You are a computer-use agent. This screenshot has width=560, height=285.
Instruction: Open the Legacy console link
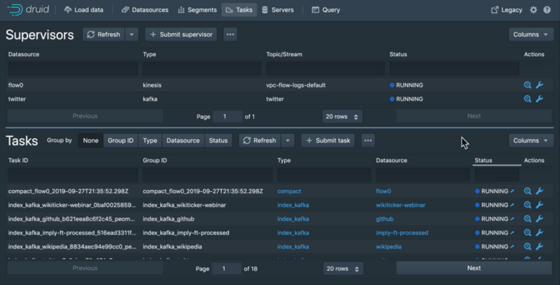506,10
